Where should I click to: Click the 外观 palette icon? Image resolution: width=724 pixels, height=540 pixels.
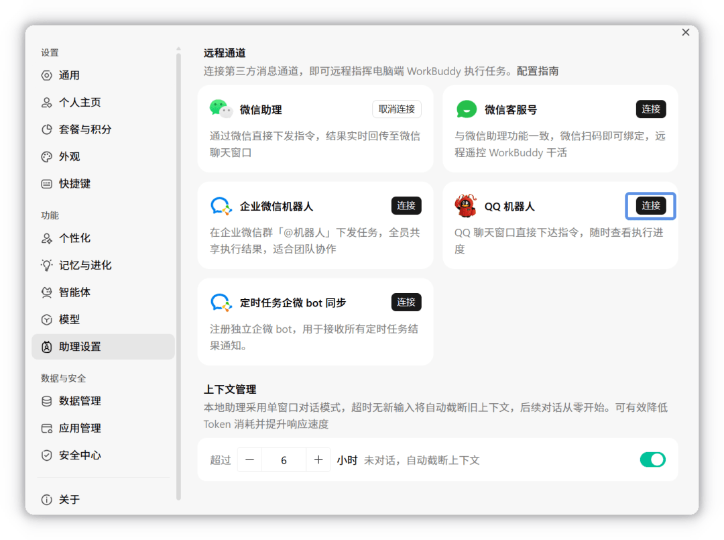pyautogui.click(x=47, y=156)
